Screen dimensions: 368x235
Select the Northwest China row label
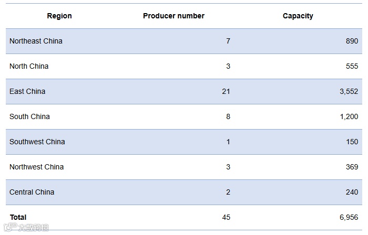click(37, 167)
